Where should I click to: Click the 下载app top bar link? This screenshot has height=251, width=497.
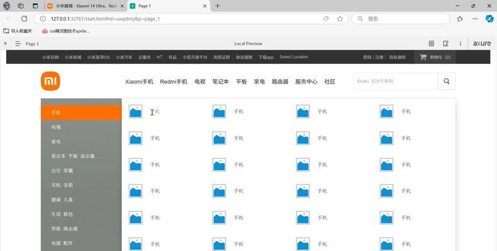266,57
